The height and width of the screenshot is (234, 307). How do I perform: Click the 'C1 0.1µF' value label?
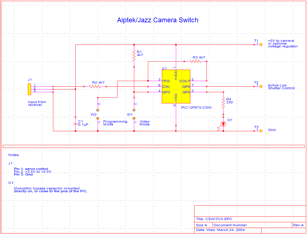[83, 123]
